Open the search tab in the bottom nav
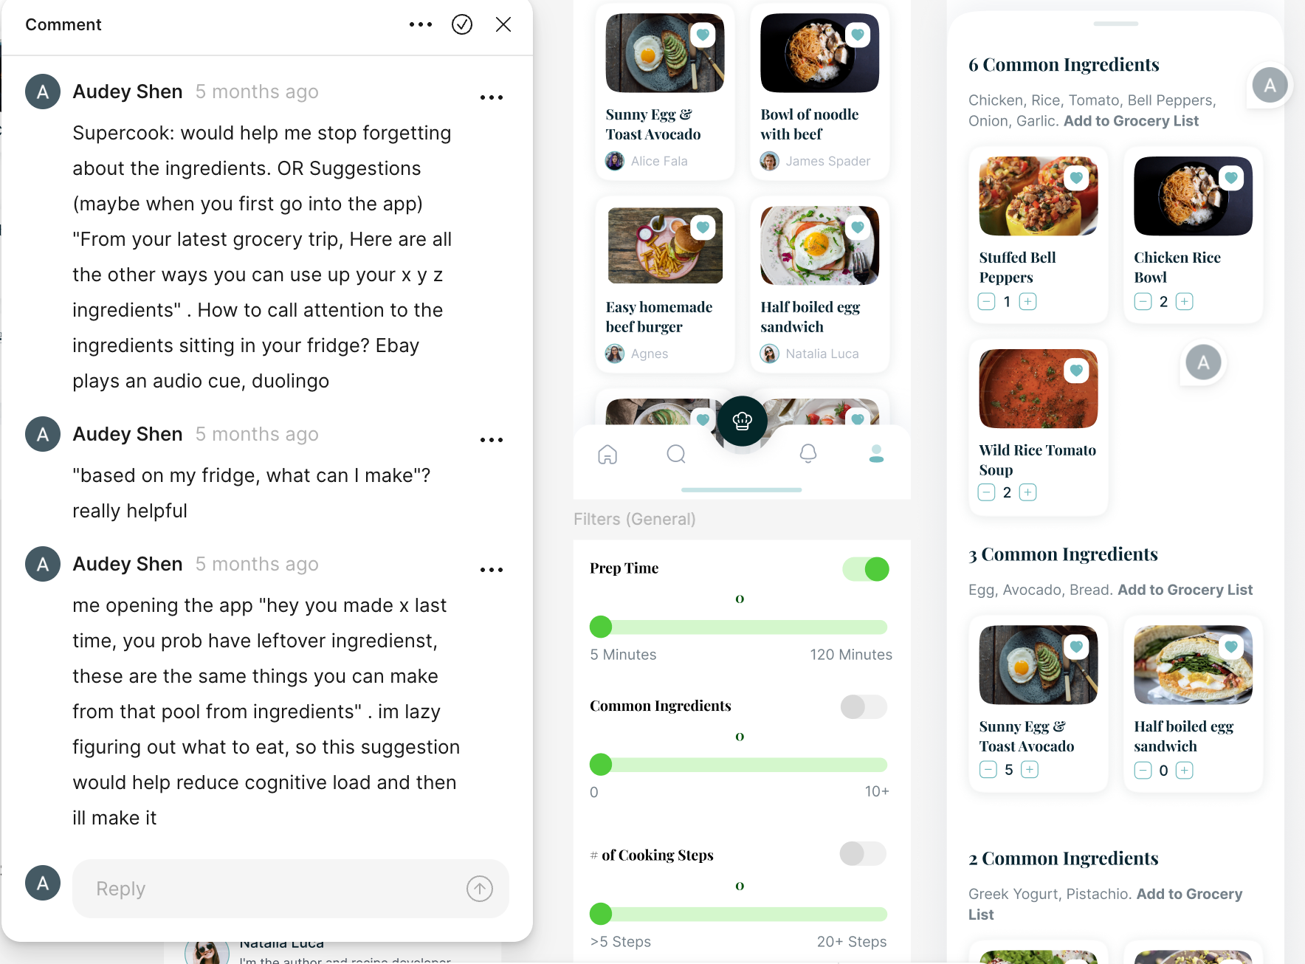1305x964 pixels. point(676,454)
